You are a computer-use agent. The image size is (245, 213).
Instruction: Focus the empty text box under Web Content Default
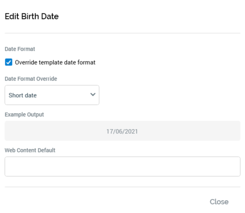click(122, 166)
